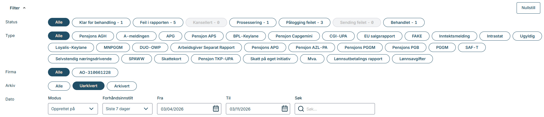This screenshot has height=117, width=544.
Task: Toggle the Arkivert archive filter
Action: coord(122,86)
